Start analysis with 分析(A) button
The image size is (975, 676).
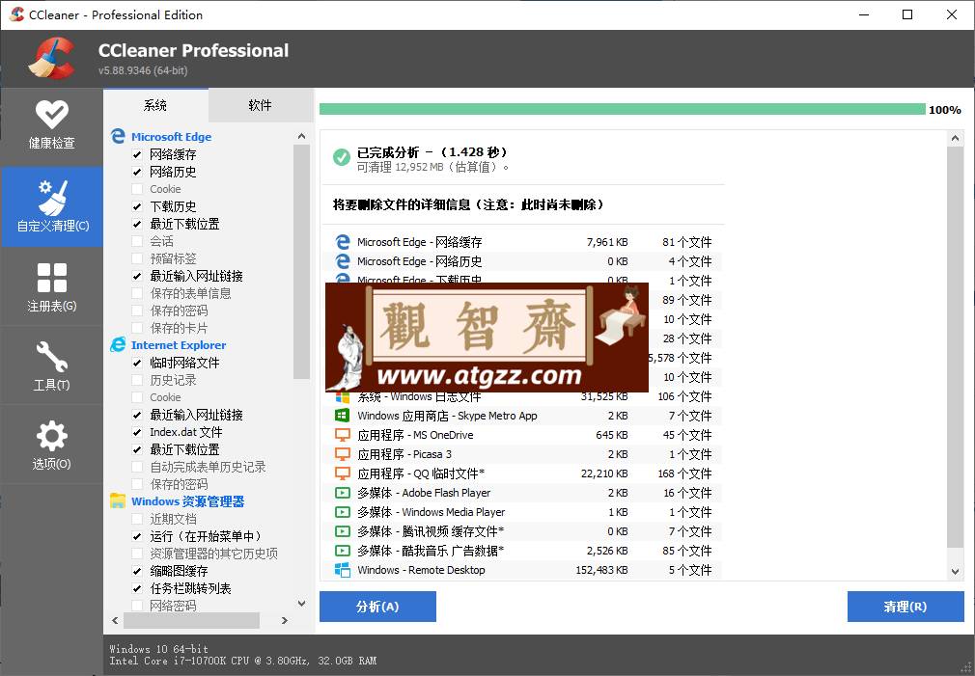point(377,607)
